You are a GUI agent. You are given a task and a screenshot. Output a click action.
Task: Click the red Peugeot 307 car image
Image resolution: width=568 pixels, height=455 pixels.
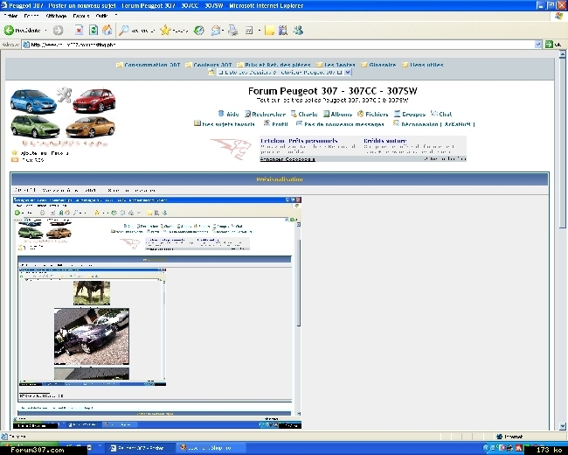(x=94, y=100)
